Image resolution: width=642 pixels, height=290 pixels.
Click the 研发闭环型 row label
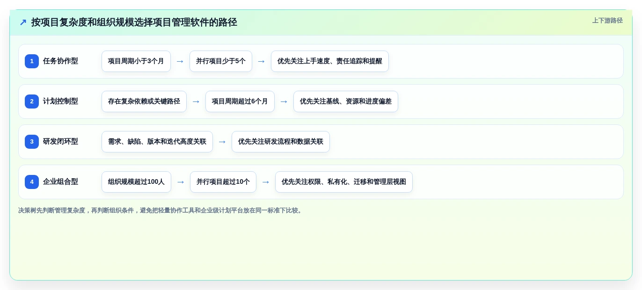coord(60,142)
